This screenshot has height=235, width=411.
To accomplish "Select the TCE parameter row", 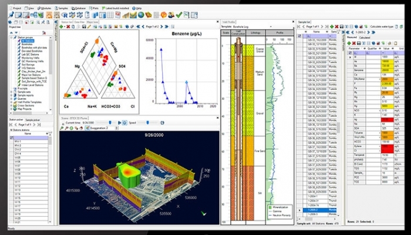I will click(x=376, y=182).
